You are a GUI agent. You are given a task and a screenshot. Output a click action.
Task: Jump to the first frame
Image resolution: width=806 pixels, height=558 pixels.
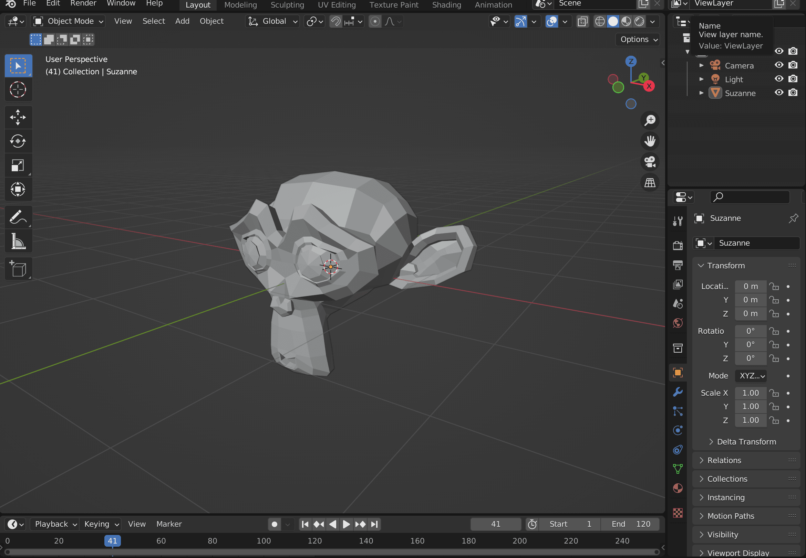[x=305, y=524]
